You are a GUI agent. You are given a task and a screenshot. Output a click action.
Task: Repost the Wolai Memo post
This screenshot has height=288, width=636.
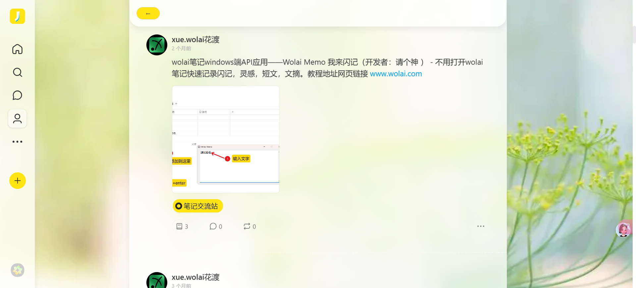250,226
